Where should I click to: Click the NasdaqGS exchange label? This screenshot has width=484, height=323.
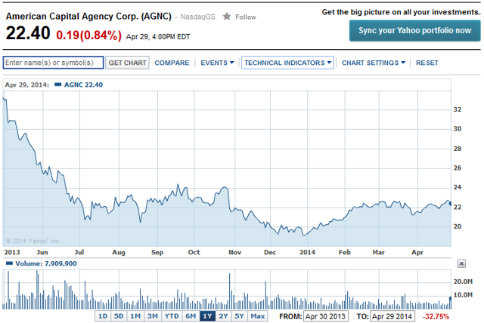[198, 17]
